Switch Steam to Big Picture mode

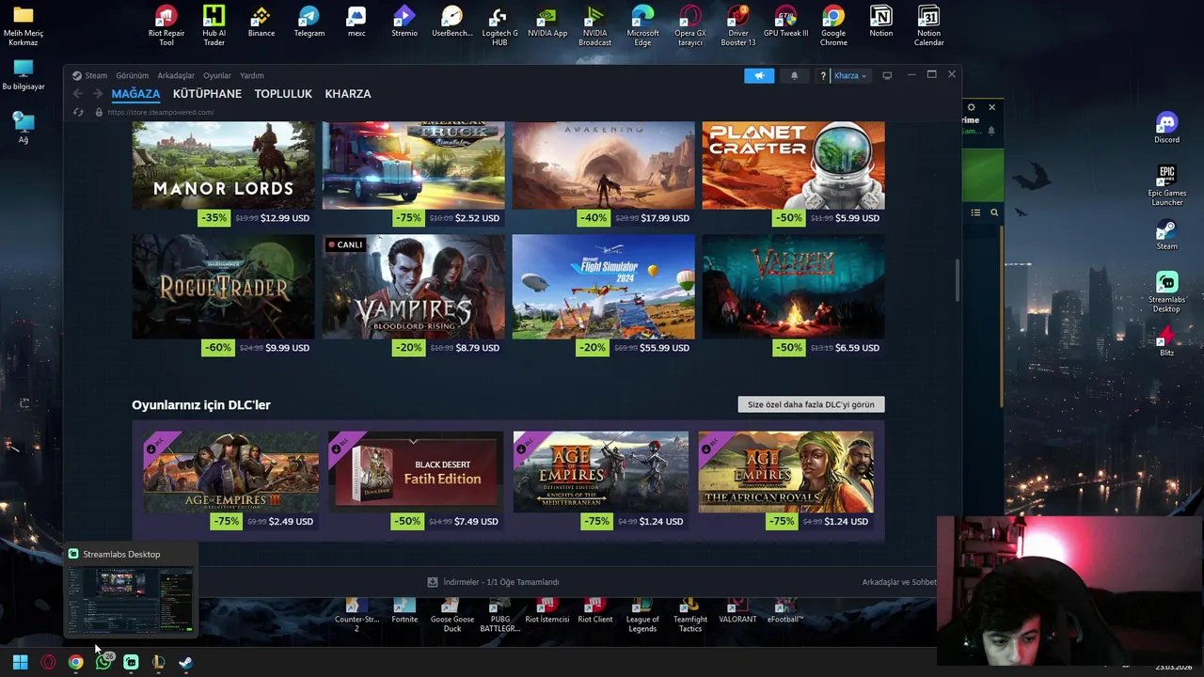coord(886,75)
